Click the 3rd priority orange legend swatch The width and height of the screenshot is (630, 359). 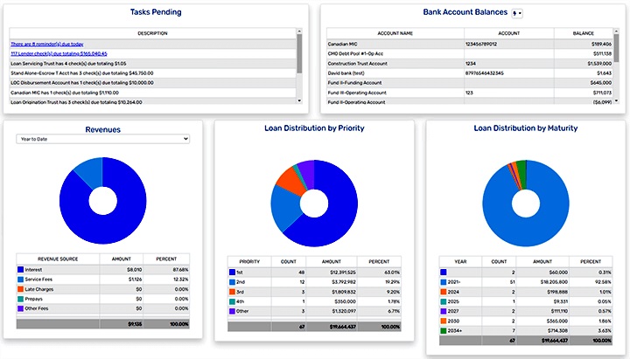(233, 291)
